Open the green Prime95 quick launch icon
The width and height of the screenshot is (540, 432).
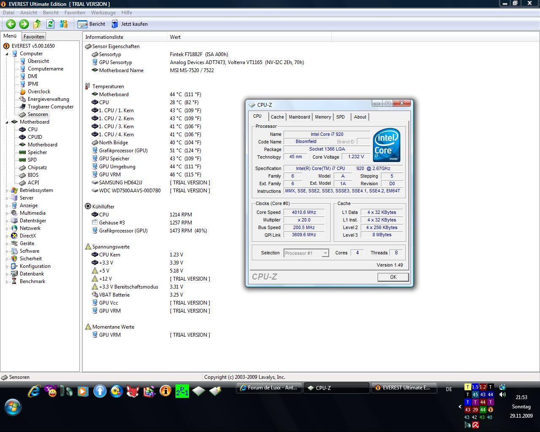(182, 391)
